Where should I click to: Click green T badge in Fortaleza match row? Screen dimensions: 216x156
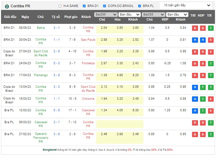coord(210,63)
